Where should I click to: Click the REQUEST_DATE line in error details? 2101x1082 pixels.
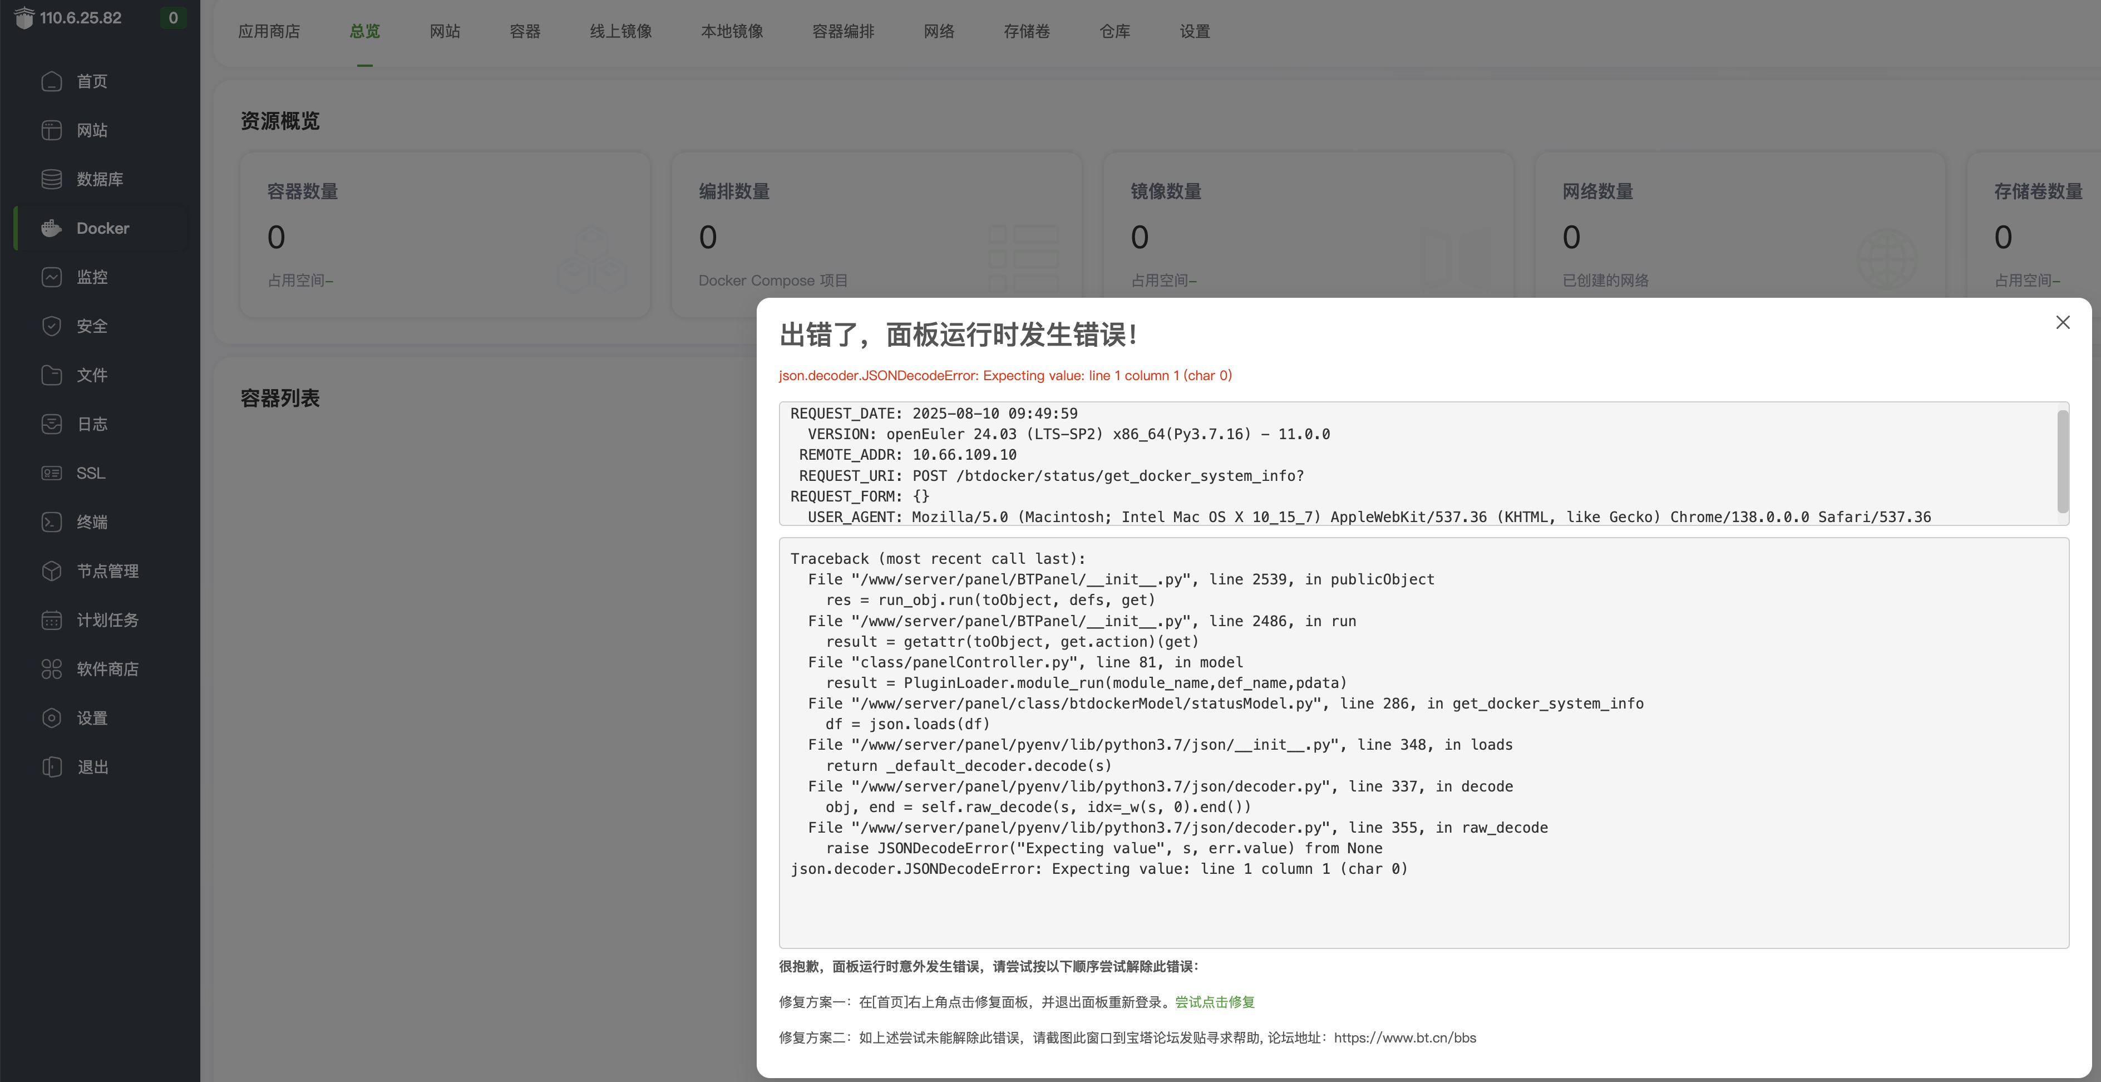click(934, 414)
